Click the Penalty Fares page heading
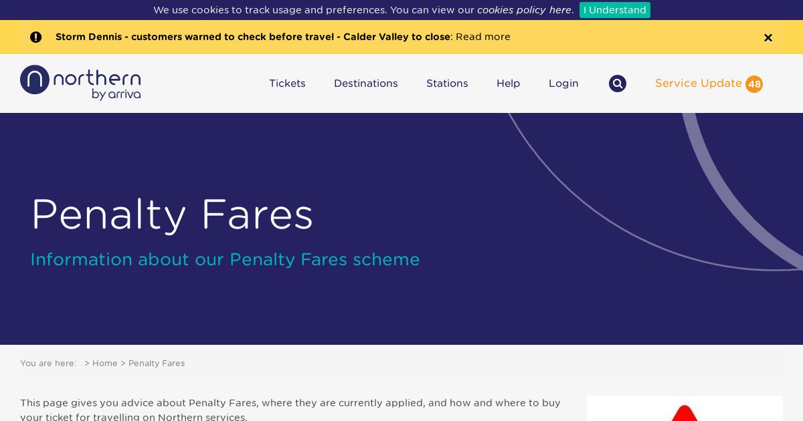Image resolution: width=803 pixels, height=421 pixels. (172, 215)
